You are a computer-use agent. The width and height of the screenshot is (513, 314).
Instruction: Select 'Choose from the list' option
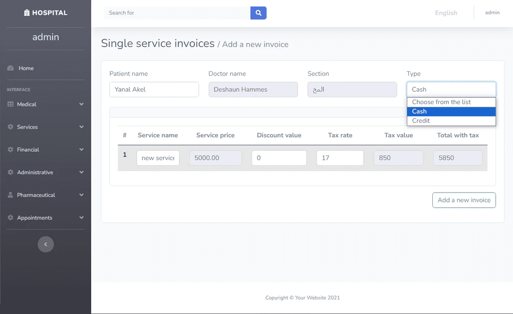point(451,102)
